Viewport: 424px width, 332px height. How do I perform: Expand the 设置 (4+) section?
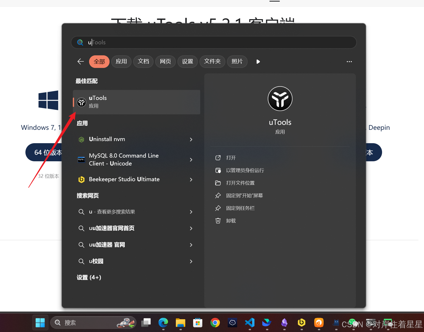point(89,277)
